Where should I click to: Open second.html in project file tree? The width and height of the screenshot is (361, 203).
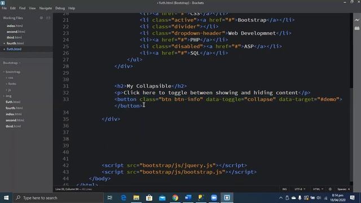(x=15, y=120)
